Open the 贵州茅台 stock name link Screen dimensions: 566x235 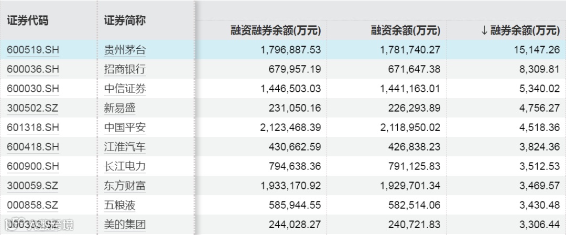pyautogui.click(x=125, y=50)
